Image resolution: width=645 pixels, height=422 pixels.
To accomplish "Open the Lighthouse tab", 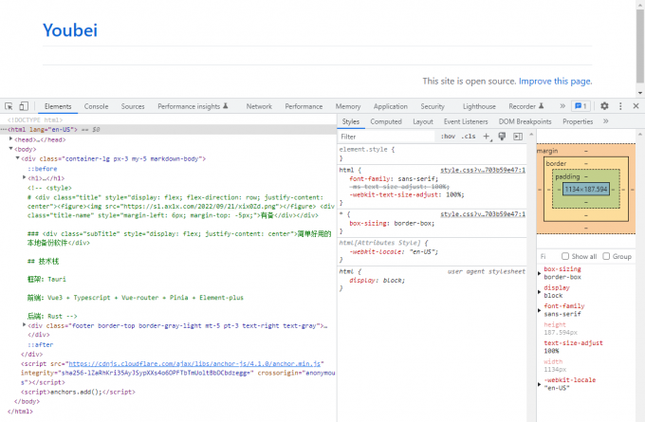I will [479, 106].
